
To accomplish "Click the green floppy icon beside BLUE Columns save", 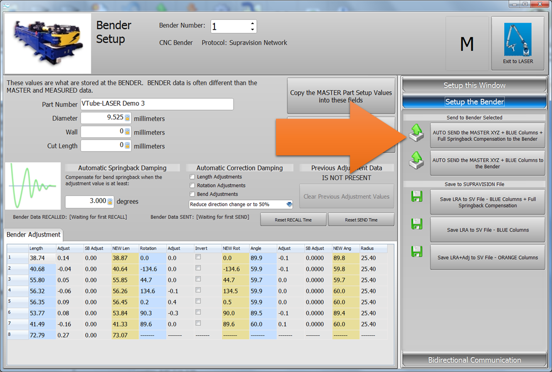I will tap(417, 224).
